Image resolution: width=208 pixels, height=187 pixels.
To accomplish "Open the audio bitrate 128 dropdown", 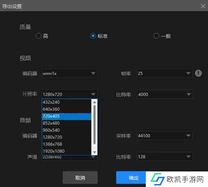I will point(164,157).
